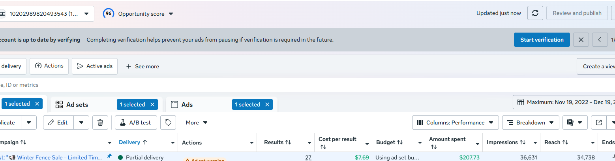Open the date range Maximum selector
The image size is (615, 161).
tap(564, 102)
